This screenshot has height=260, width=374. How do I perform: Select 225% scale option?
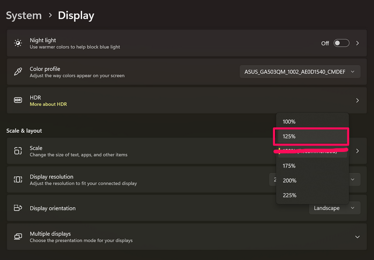point(289,195)
